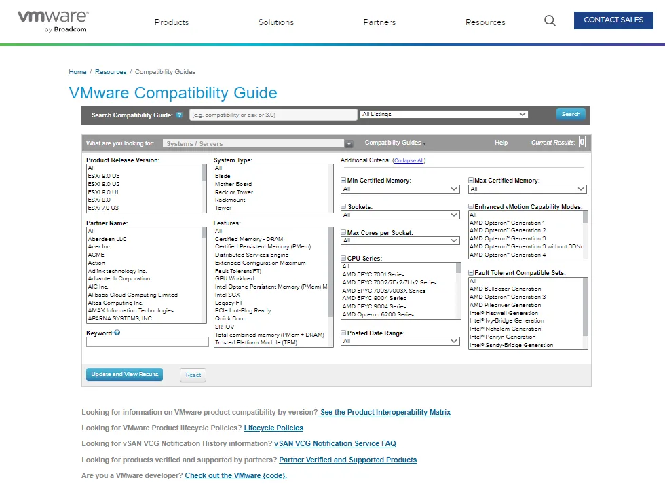Click the Search Compatibility Guide input field
This screenshot has width=665, height=497.
click(x=273, y=115)
